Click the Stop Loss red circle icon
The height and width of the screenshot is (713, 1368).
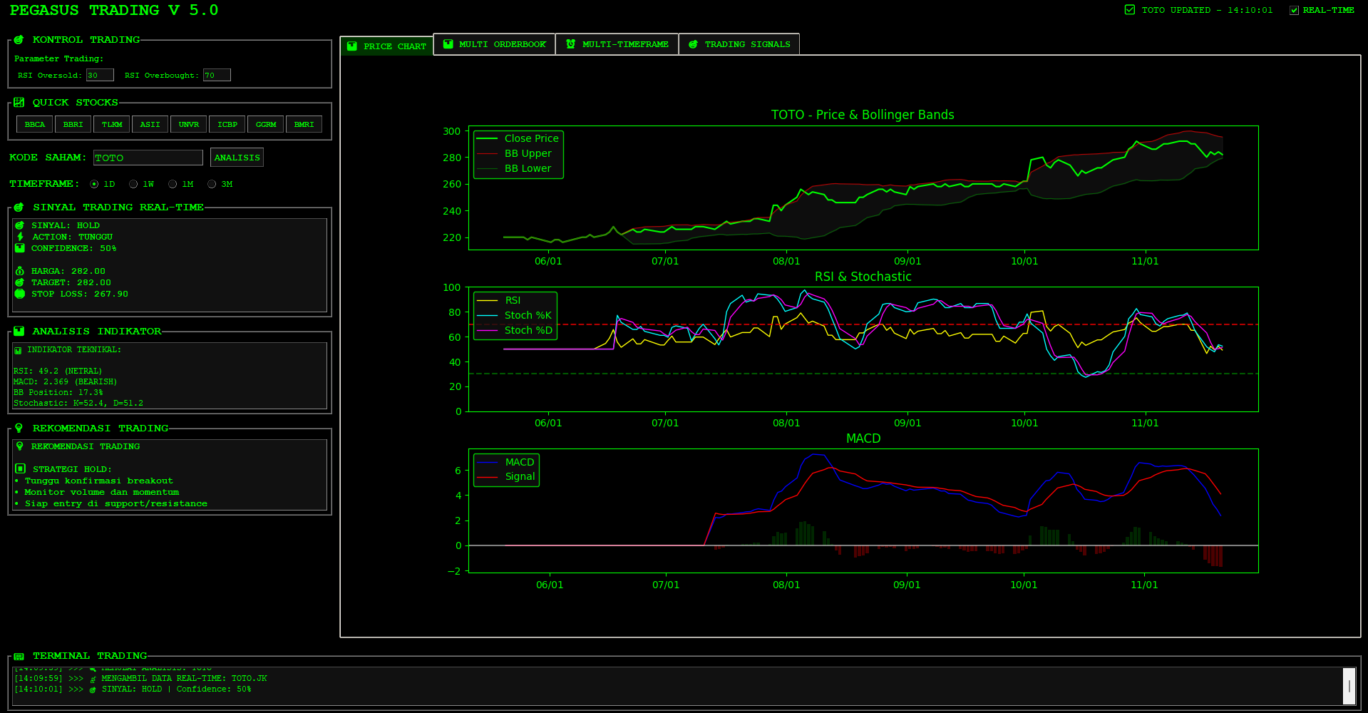click(x=20, y=294)
